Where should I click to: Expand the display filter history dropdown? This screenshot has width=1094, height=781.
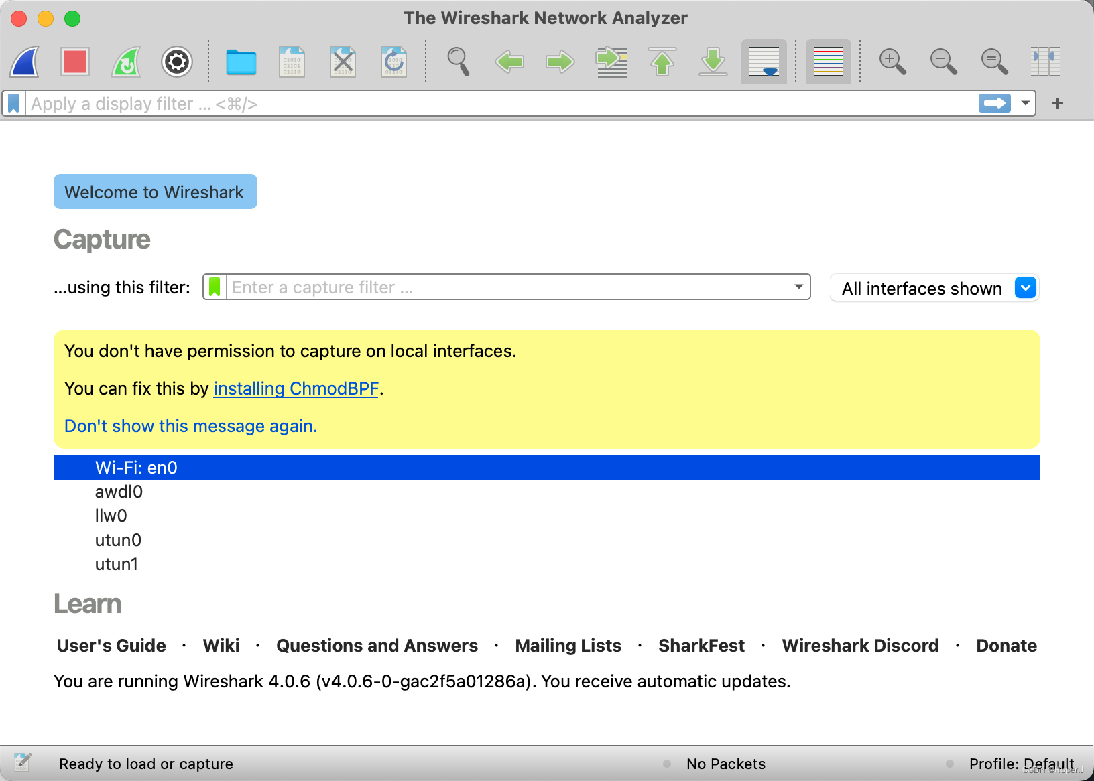tap(1026, 103)
